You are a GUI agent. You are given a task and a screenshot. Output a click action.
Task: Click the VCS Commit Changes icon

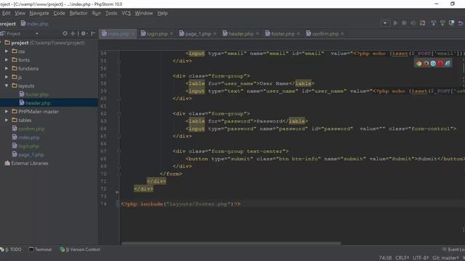pos(442,23)
